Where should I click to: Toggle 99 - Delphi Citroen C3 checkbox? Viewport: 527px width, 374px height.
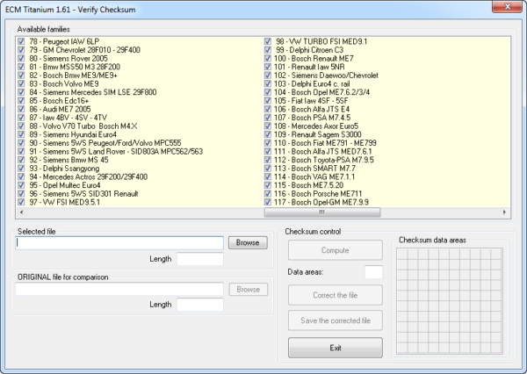point(268,50)
